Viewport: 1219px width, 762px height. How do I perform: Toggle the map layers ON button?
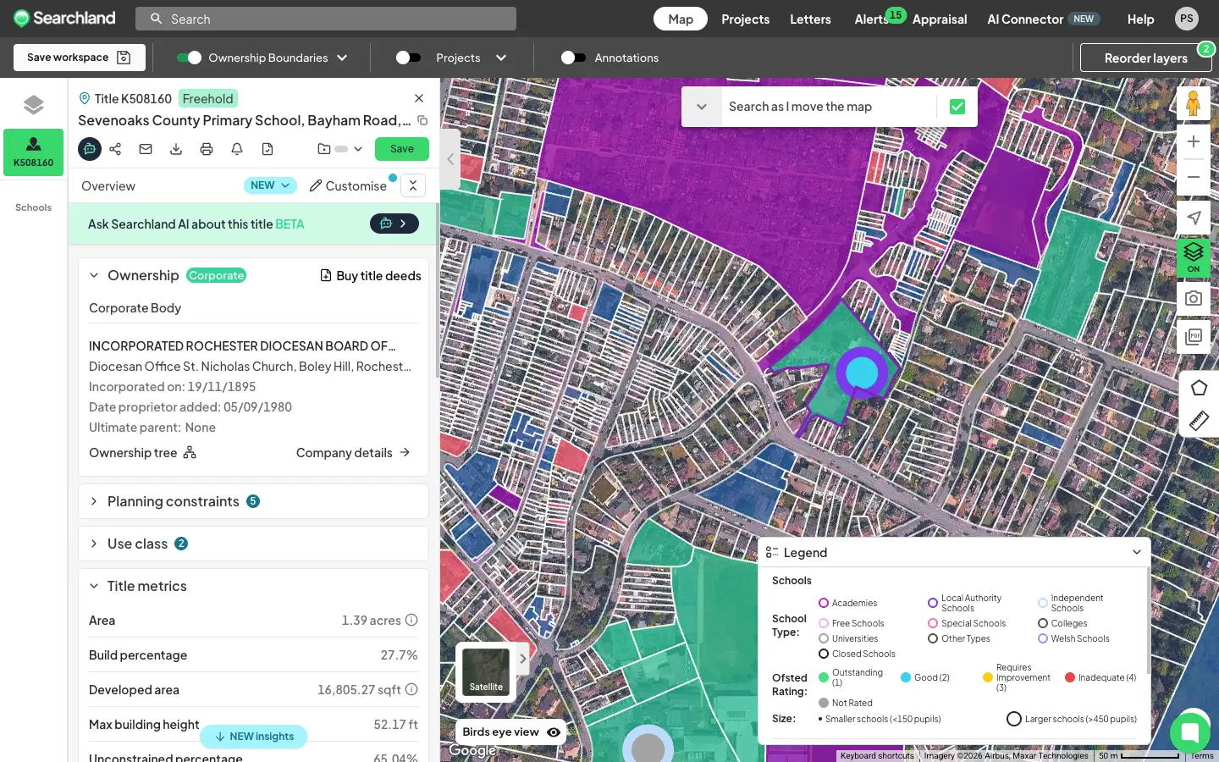pos(1194,257)
